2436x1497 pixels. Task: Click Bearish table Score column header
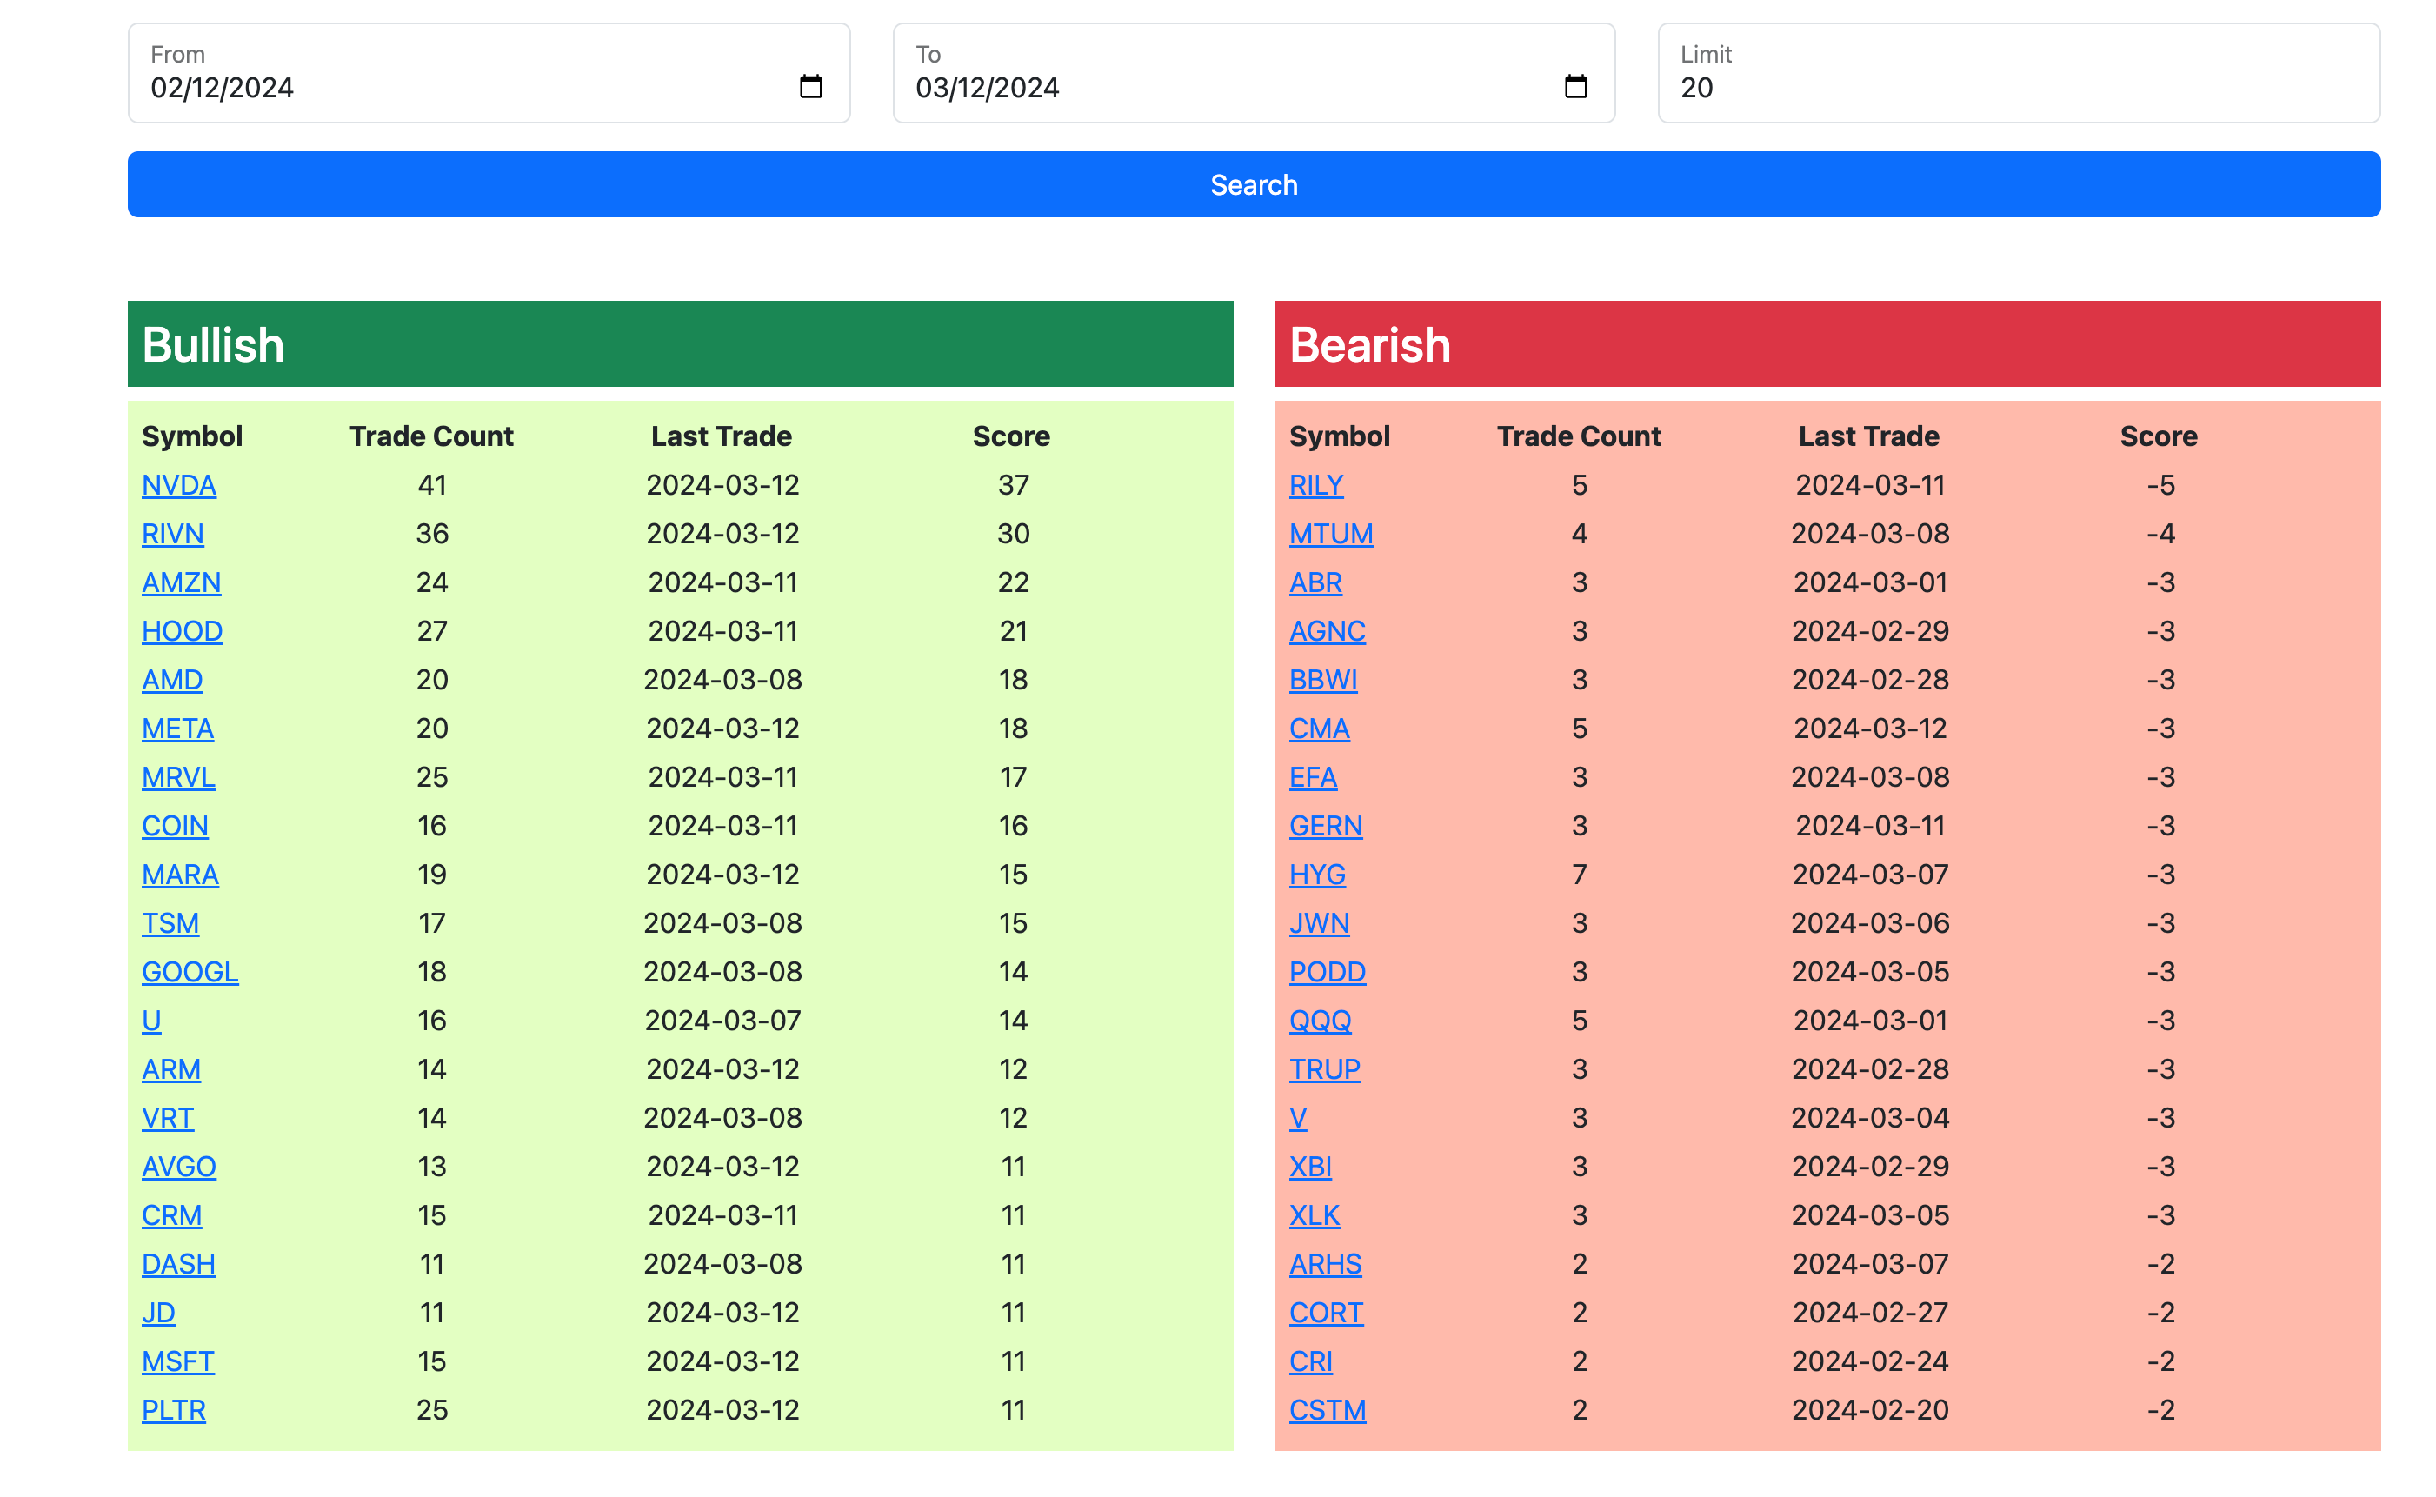[x=2159, y=436]
